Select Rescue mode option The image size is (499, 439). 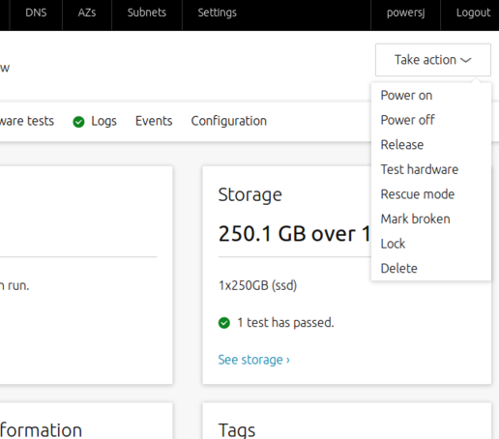(x=418, y=194)
